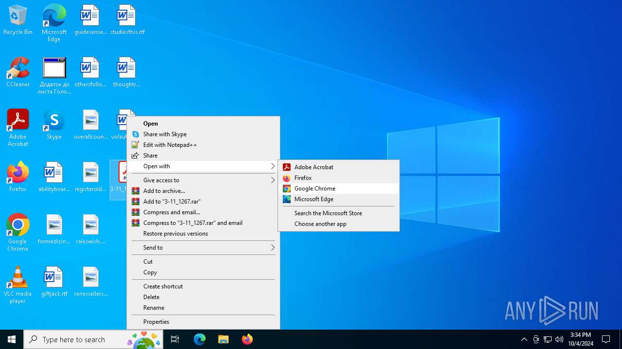Choose Cut from the context menu

203,262
